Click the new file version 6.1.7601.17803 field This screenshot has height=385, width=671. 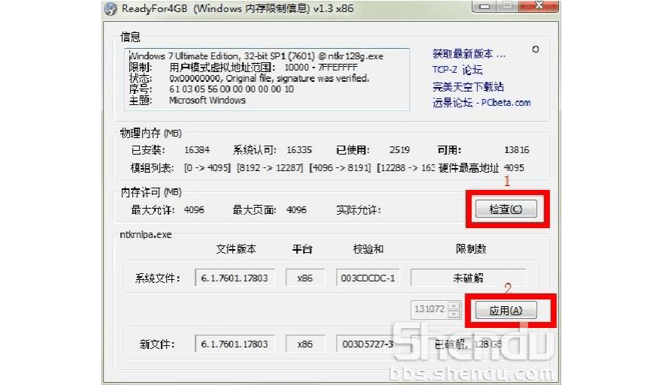[x=234, y=344]
